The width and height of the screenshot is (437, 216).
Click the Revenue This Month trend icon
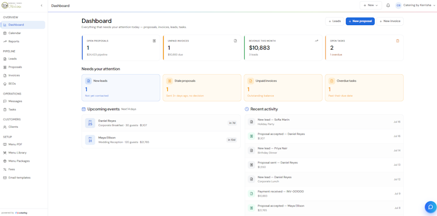316,41
